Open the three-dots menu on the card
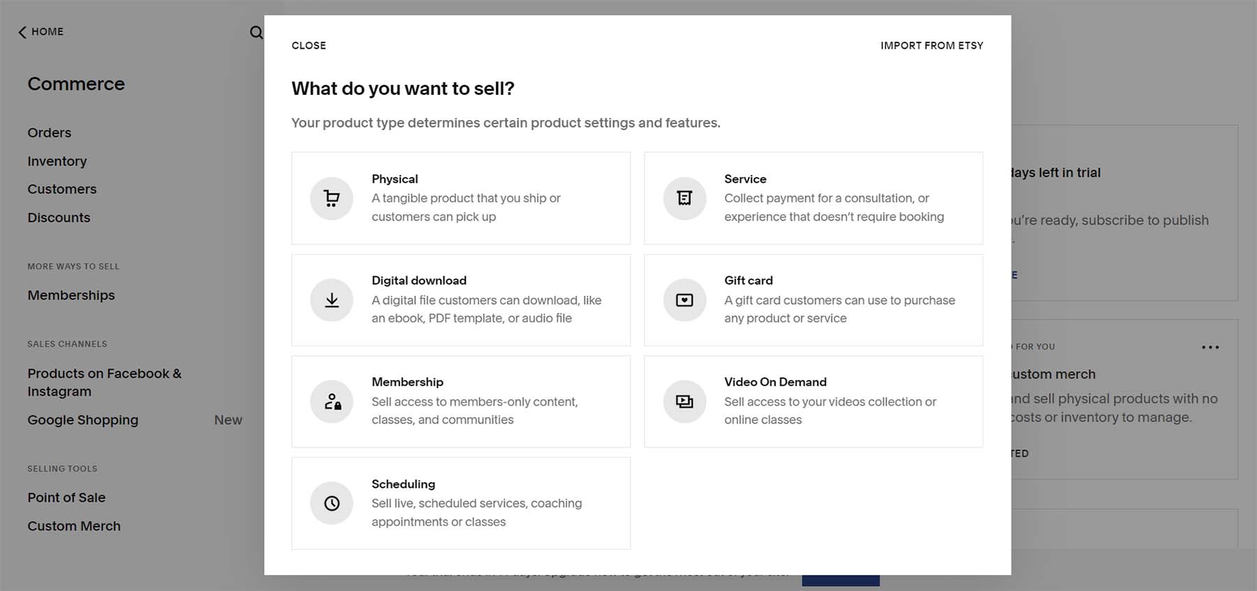1257x591 pixels. (1210, 347)
